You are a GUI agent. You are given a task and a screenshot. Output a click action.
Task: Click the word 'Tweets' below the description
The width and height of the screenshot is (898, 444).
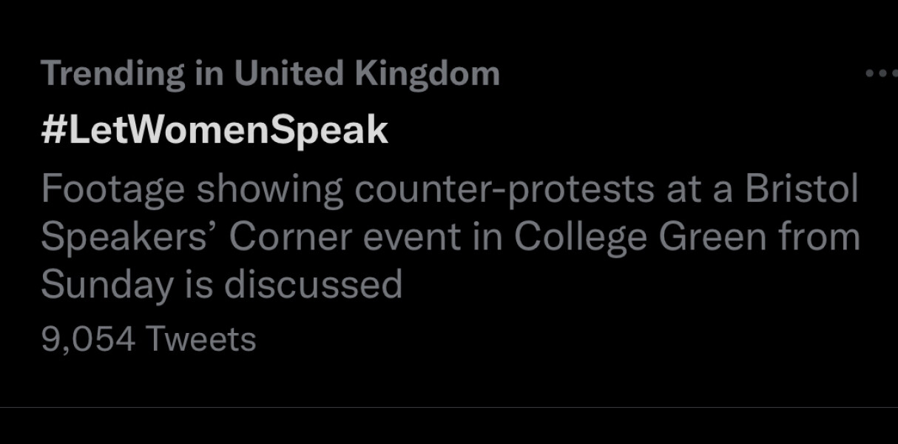tap(201, 340)
